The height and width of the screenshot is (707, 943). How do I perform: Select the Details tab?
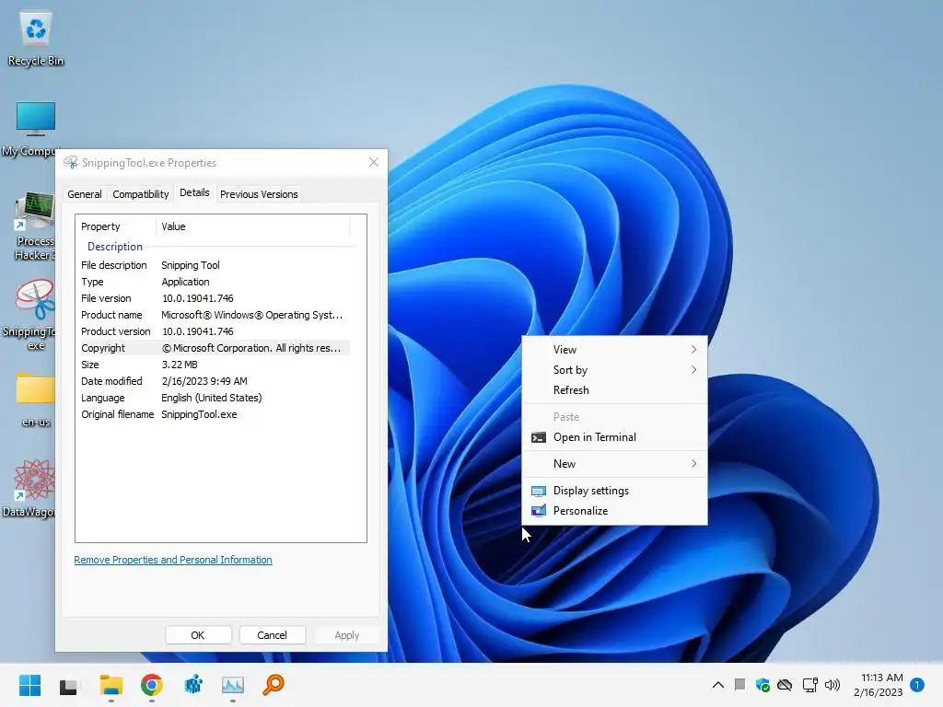pos(194,192)
